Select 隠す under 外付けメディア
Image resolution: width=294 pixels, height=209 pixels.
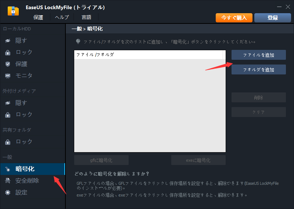(x=33, y=103)
